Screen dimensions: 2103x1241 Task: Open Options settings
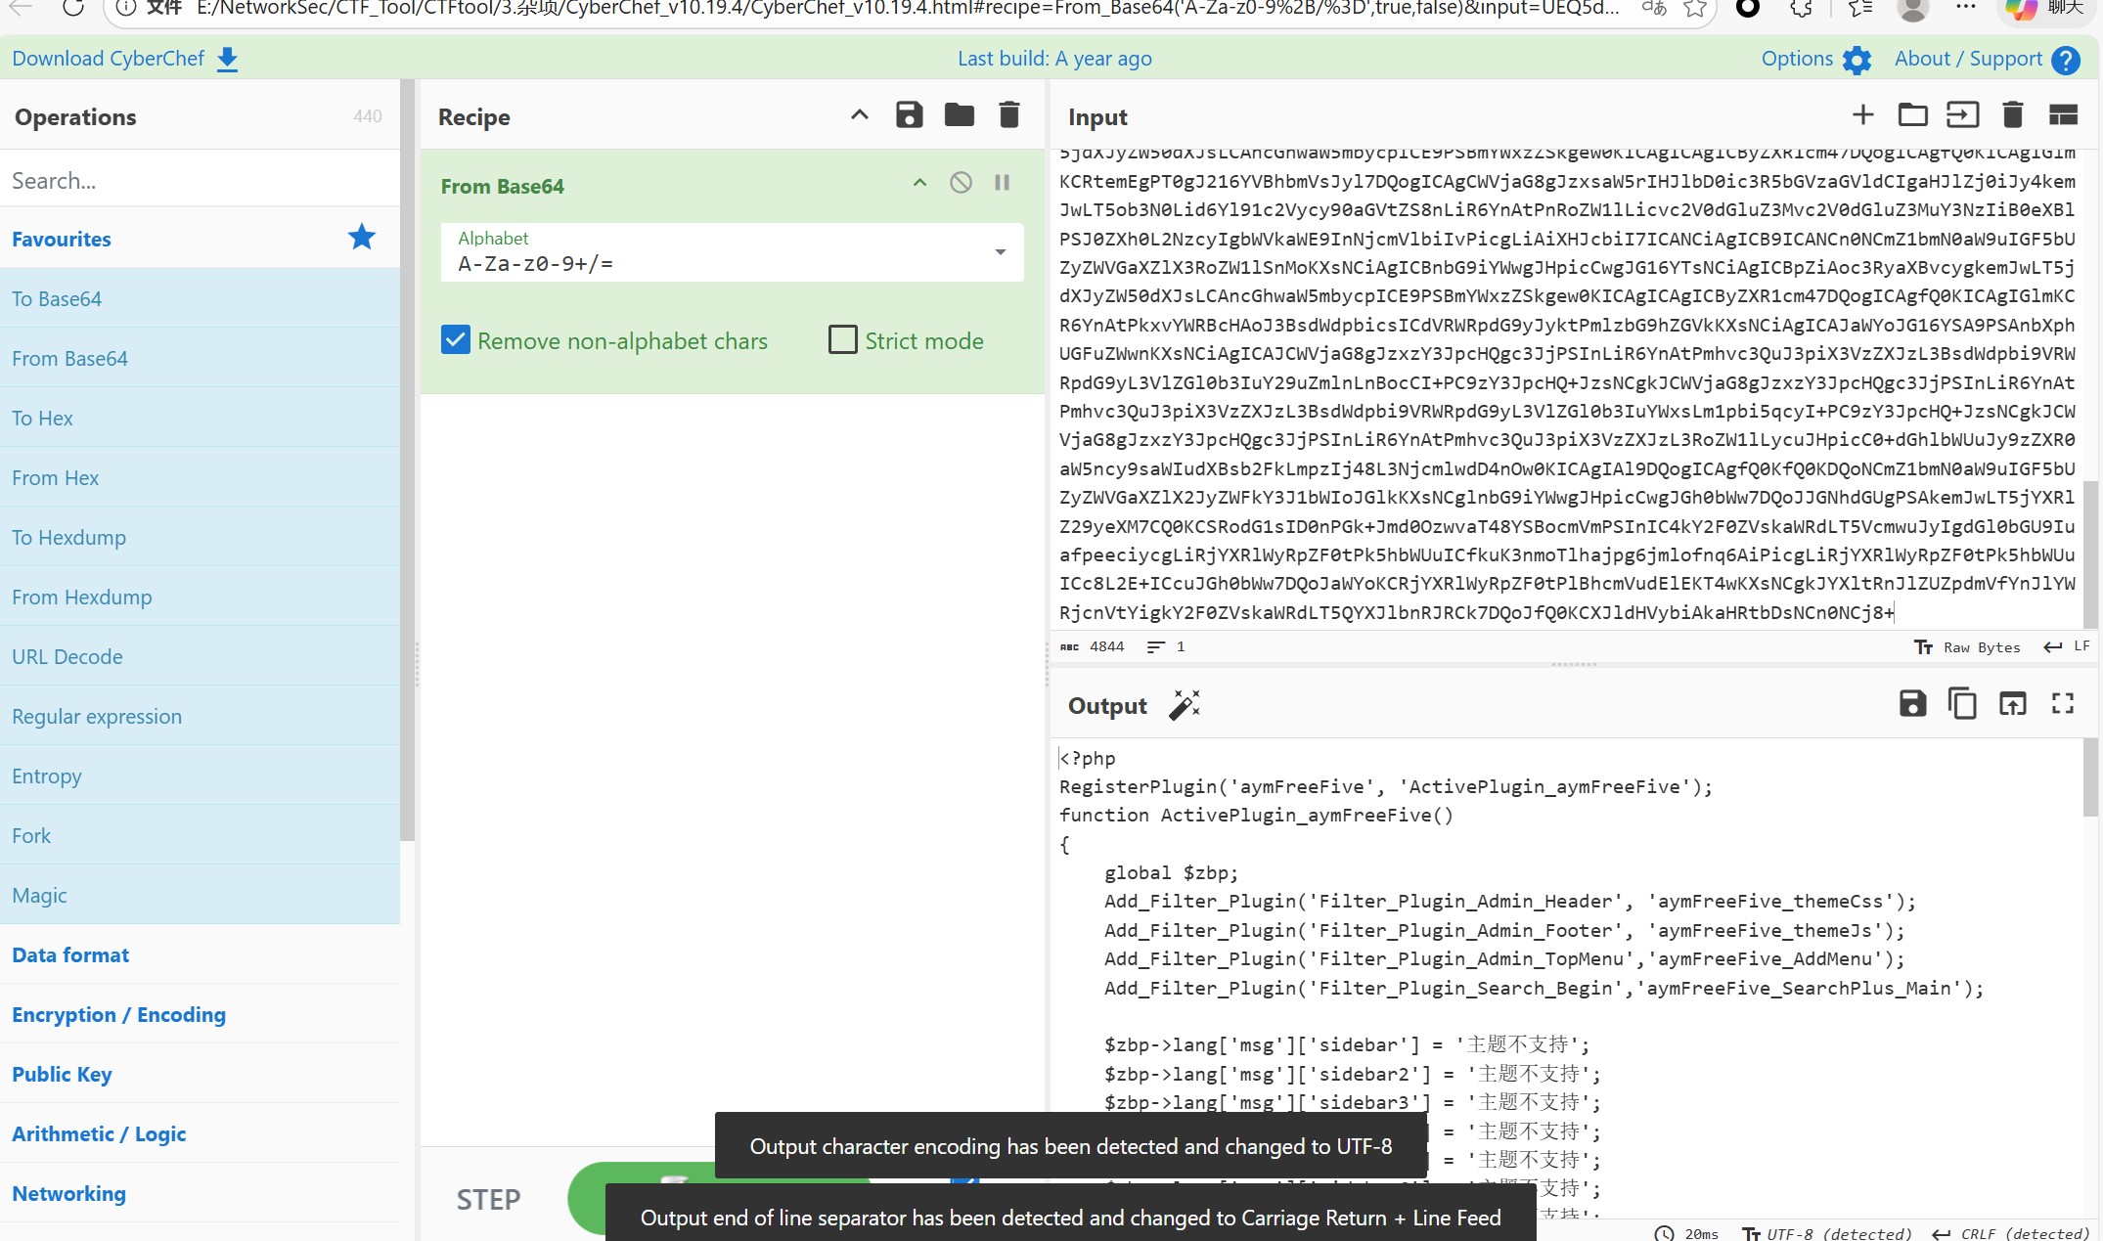1815,59
